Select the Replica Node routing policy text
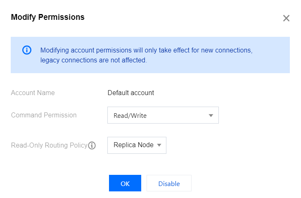The image size is (301, 198). (133, 145)
